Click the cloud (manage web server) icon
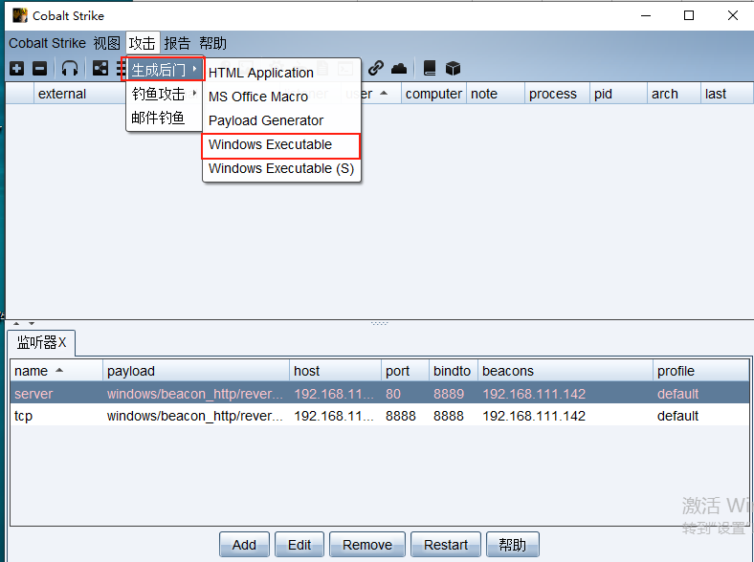Screen dimensions: 754x562 pos(399,69)
